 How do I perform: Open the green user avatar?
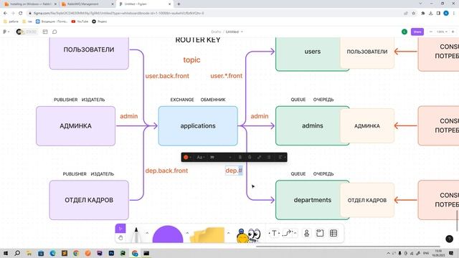coord(404,32)
